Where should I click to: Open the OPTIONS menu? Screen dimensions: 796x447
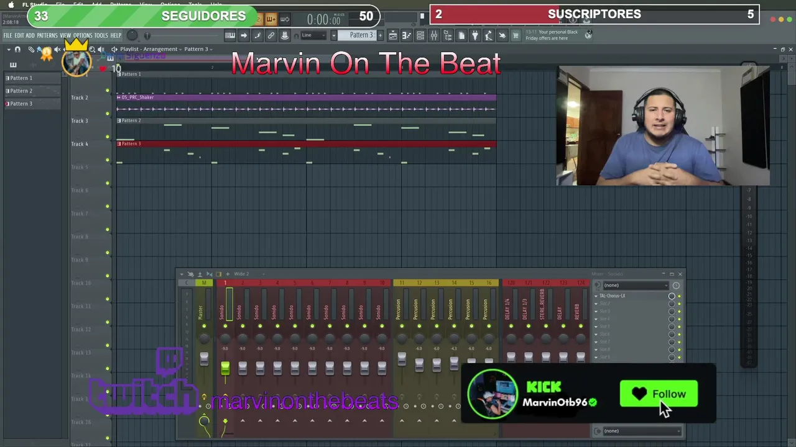pos(83,35)
